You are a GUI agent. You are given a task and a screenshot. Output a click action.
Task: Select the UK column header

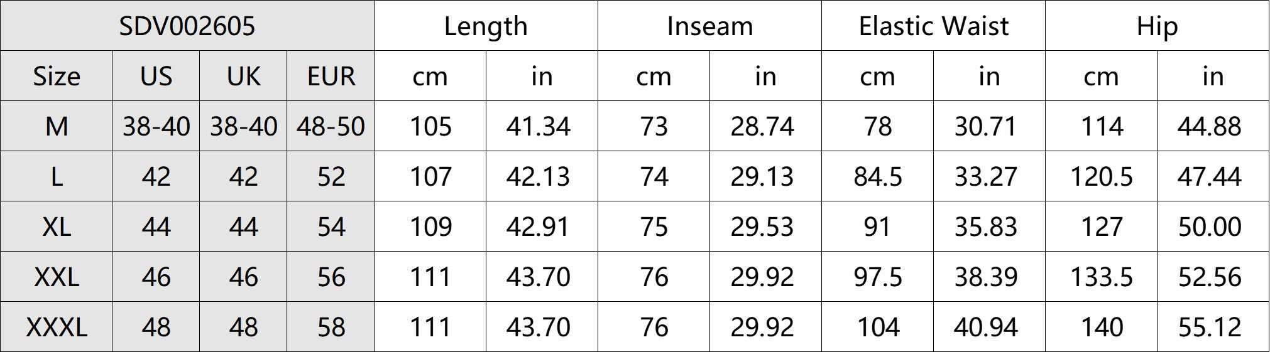(243, 76)
